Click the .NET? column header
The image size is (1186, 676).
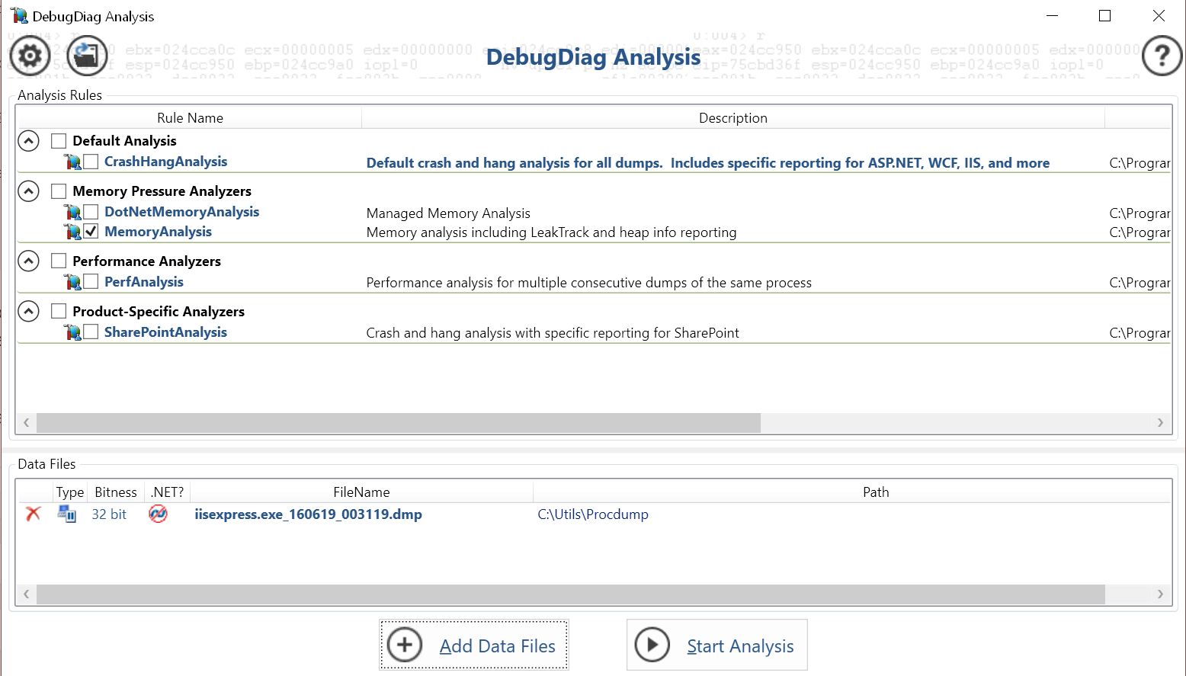167,492
